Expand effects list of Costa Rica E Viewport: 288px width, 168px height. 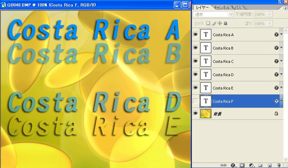point(282,88)
